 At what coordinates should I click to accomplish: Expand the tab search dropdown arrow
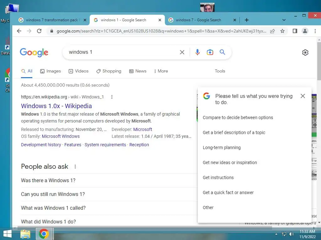(284, 20)
